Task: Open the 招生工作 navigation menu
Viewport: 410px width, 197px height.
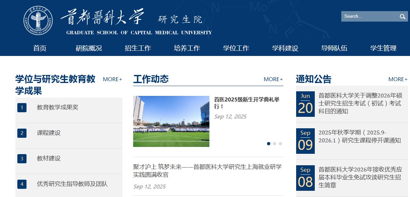Action: (138, 48)
